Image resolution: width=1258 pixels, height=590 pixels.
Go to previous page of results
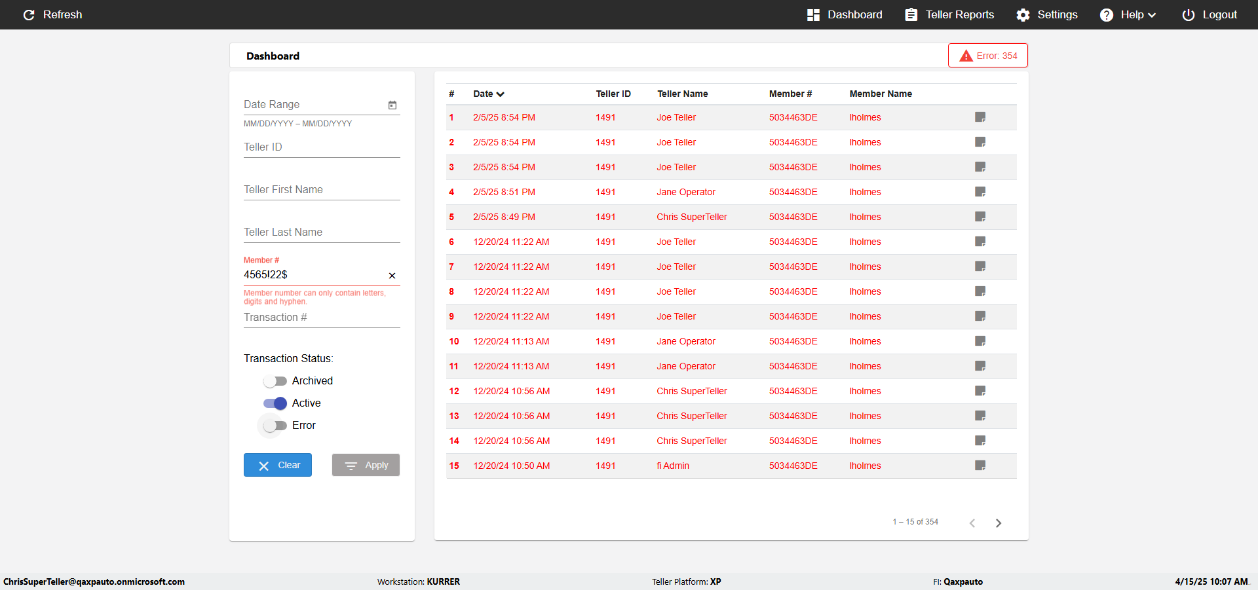click(972, 523)
